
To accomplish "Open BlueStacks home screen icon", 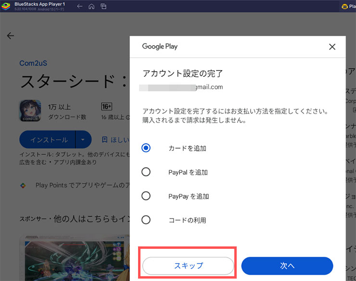I will (x=91, y=6).
